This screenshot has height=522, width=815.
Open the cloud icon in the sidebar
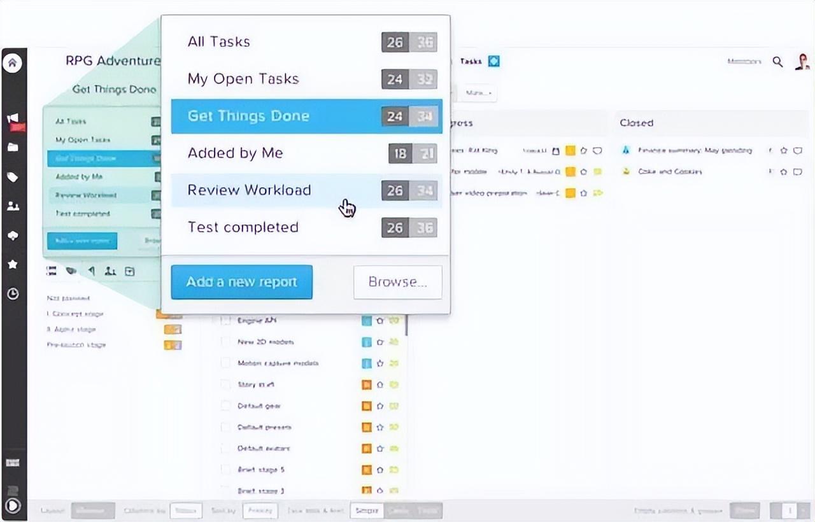[x=13, y=236]
